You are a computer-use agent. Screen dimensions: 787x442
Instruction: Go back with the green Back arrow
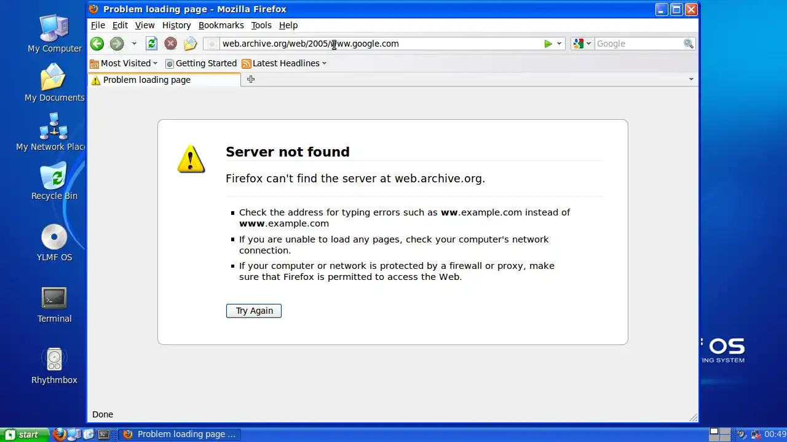click(x=97, y=44)
